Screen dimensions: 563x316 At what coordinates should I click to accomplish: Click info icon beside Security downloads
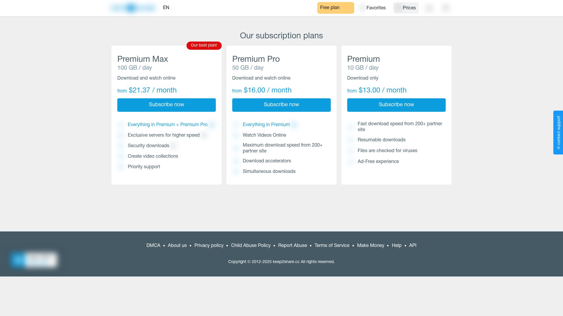[174, 146]
